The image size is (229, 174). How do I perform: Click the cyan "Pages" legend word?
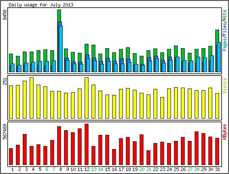[x=224, y=44]
